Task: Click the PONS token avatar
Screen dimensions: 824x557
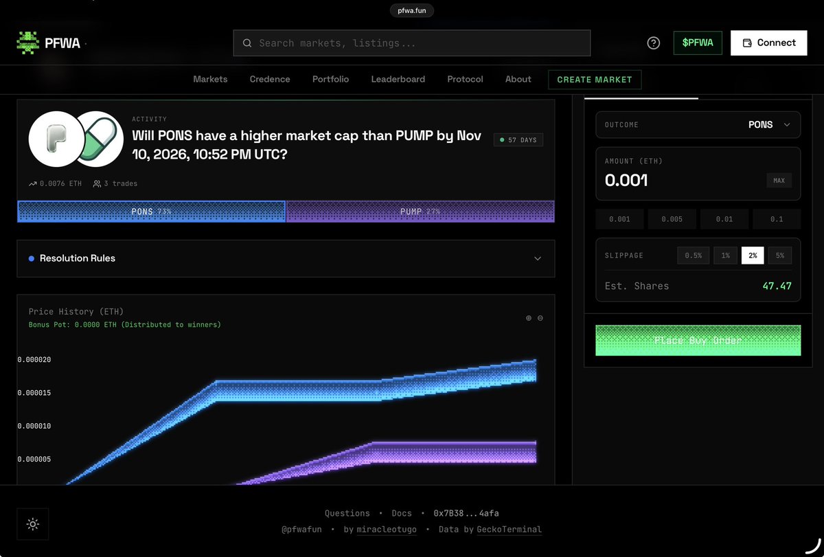Action: (56, 139)
